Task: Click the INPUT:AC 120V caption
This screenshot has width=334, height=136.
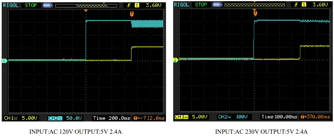Action: pos(75,132)
